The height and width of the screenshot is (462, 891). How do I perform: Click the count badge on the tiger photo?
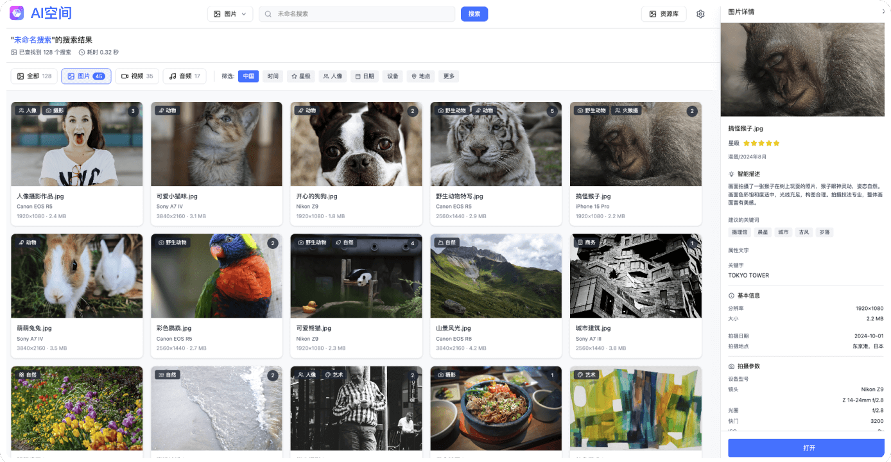[x=552, y=112]
